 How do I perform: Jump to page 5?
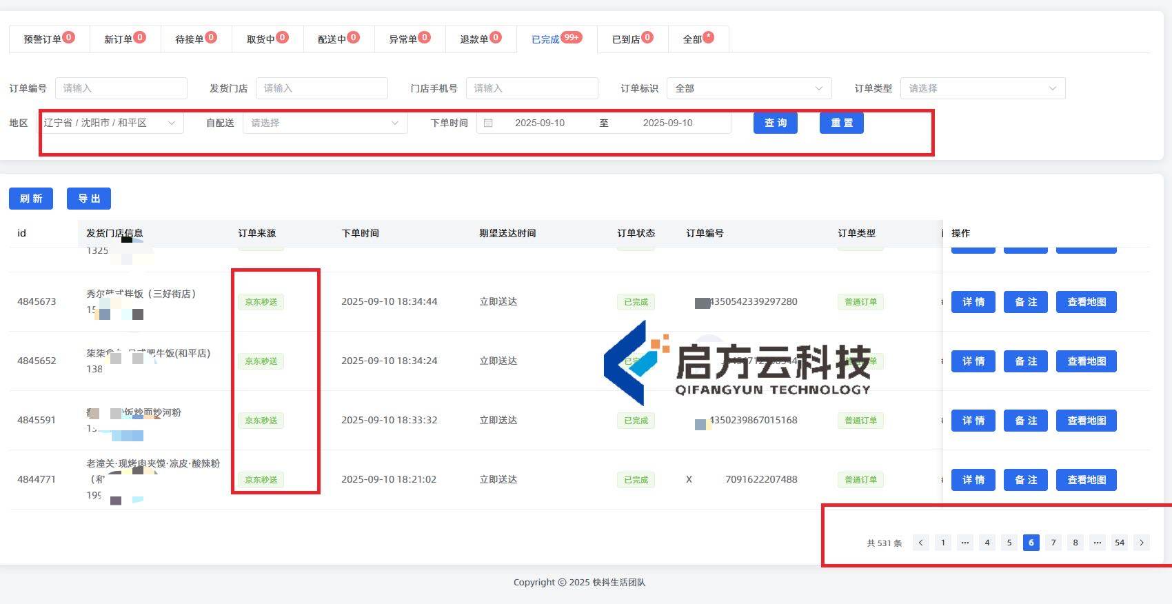(1009, 543)
